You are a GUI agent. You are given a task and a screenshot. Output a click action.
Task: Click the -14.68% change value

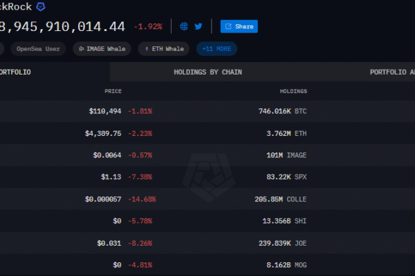tap(142, 199)
